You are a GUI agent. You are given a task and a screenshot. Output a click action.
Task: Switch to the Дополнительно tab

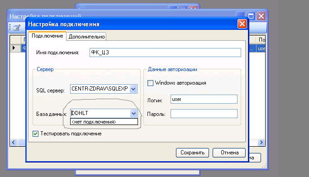pyautogui.click(x=86, y=37)
